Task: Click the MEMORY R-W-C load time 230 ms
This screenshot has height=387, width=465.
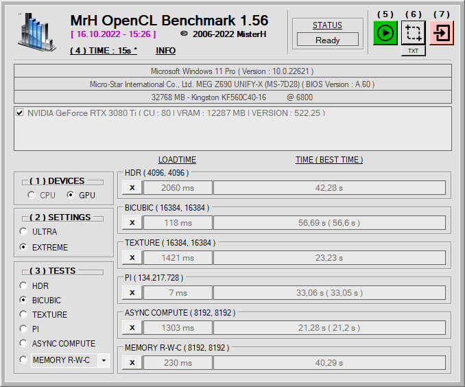Action: pos(178,363)
